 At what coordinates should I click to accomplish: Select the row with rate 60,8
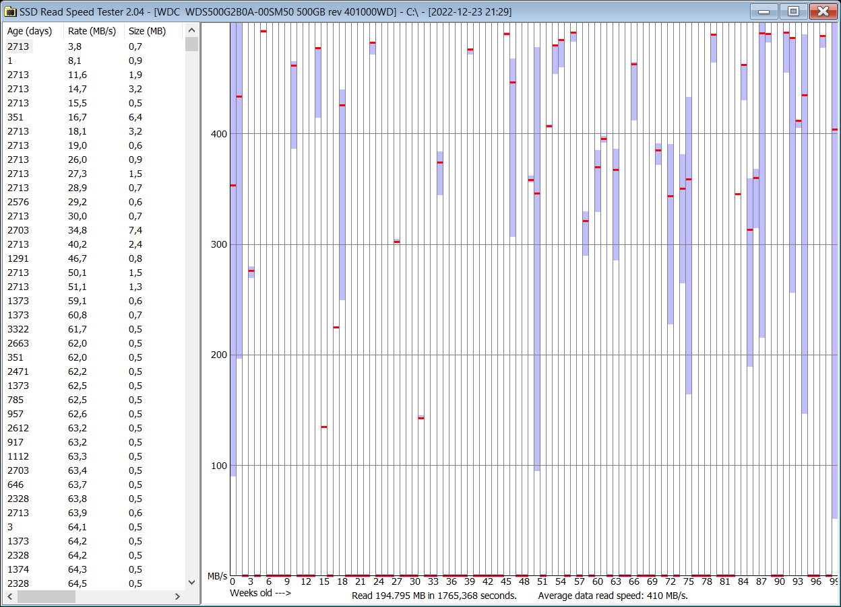(94, 314)
